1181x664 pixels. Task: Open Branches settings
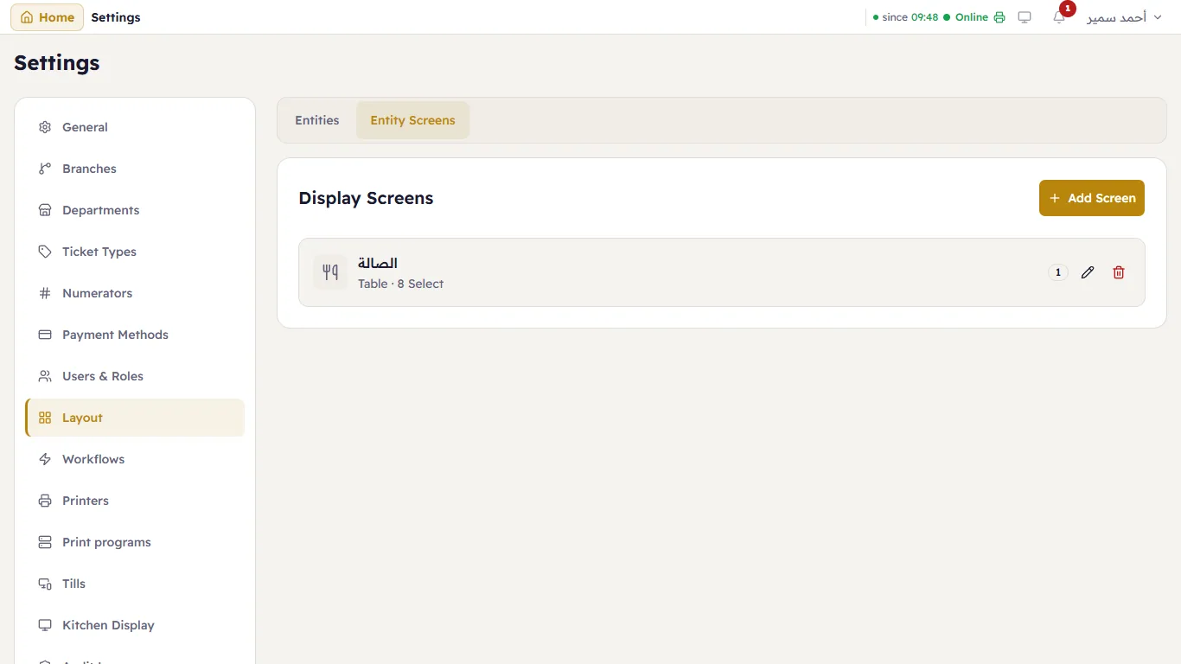(135, 169)
